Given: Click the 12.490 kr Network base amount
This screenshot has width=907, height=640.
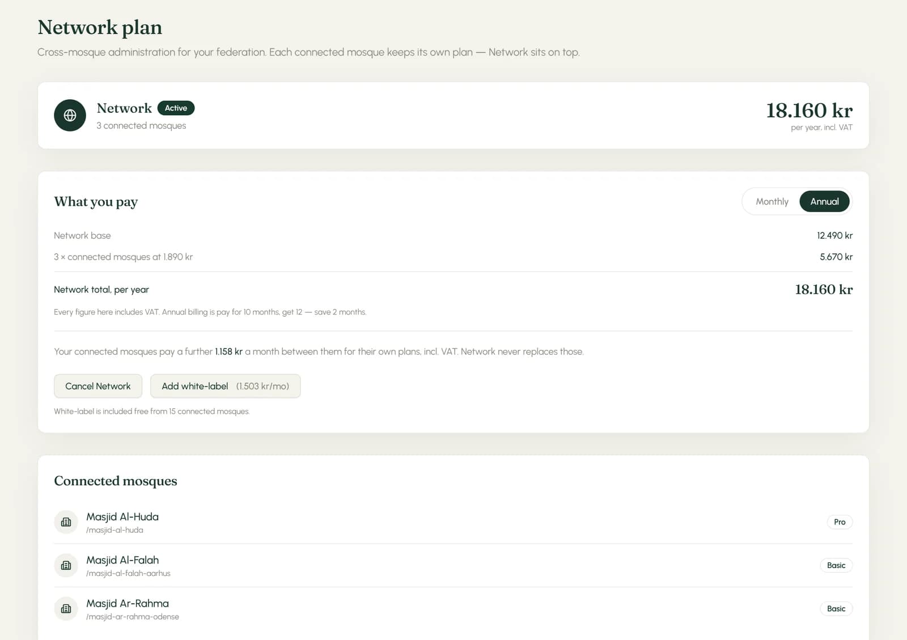Looking at the screenshot, I should pyautogui.click(x=834, y=235).
